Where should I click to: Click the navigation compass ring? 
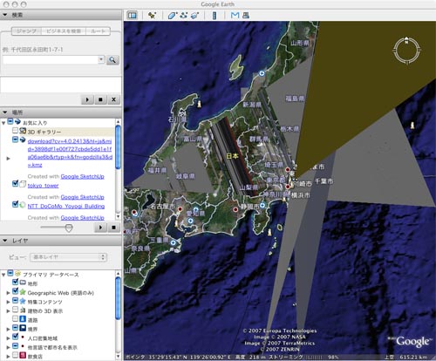pyautogui.click(x=406, y=51)
